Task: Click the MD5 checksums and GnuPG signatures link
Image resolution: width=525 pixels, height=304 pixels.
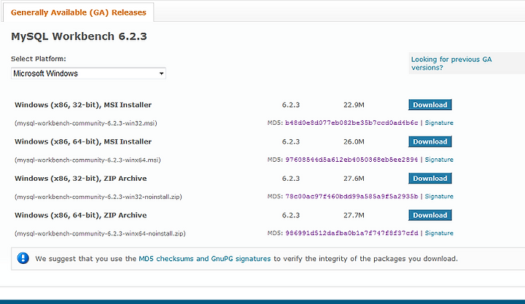Action: pyautogui.click(x=205, y=259)
